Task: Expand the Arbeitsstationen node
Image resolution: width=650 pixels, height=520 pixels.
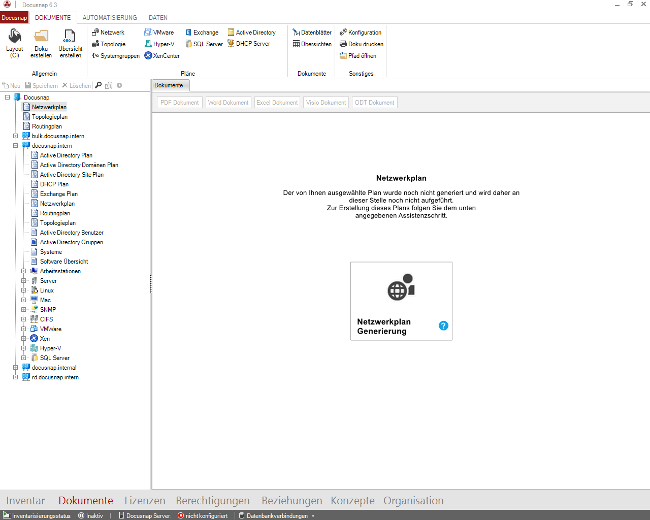Action: pyautogui.click(x=24, y=271)
